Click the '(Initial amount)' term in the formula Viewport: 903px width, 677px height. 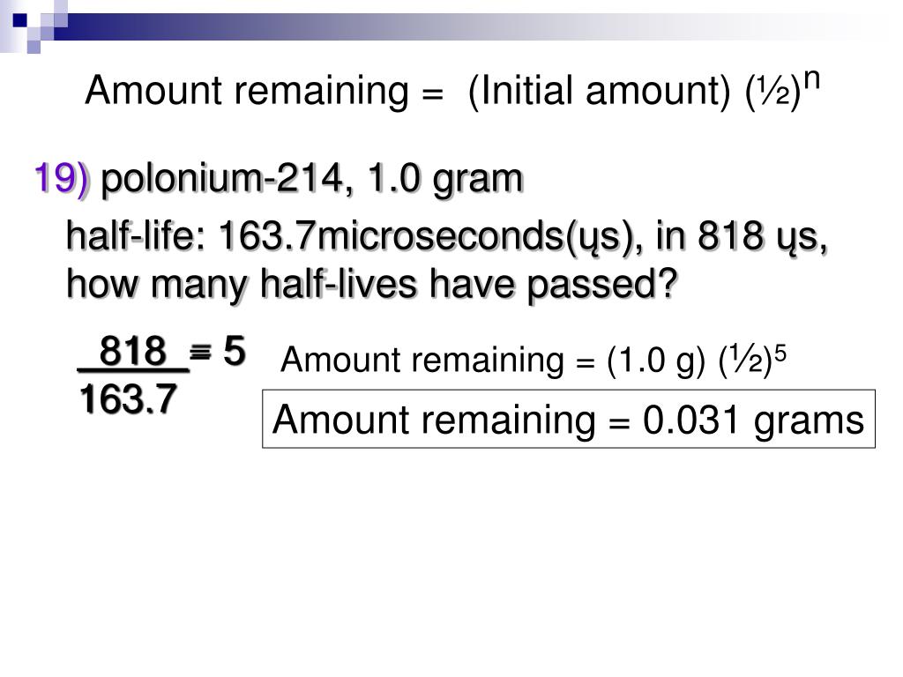[x=600, y=92]
